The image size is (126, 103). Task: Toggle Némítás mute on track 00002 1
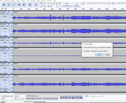(3, 14)
